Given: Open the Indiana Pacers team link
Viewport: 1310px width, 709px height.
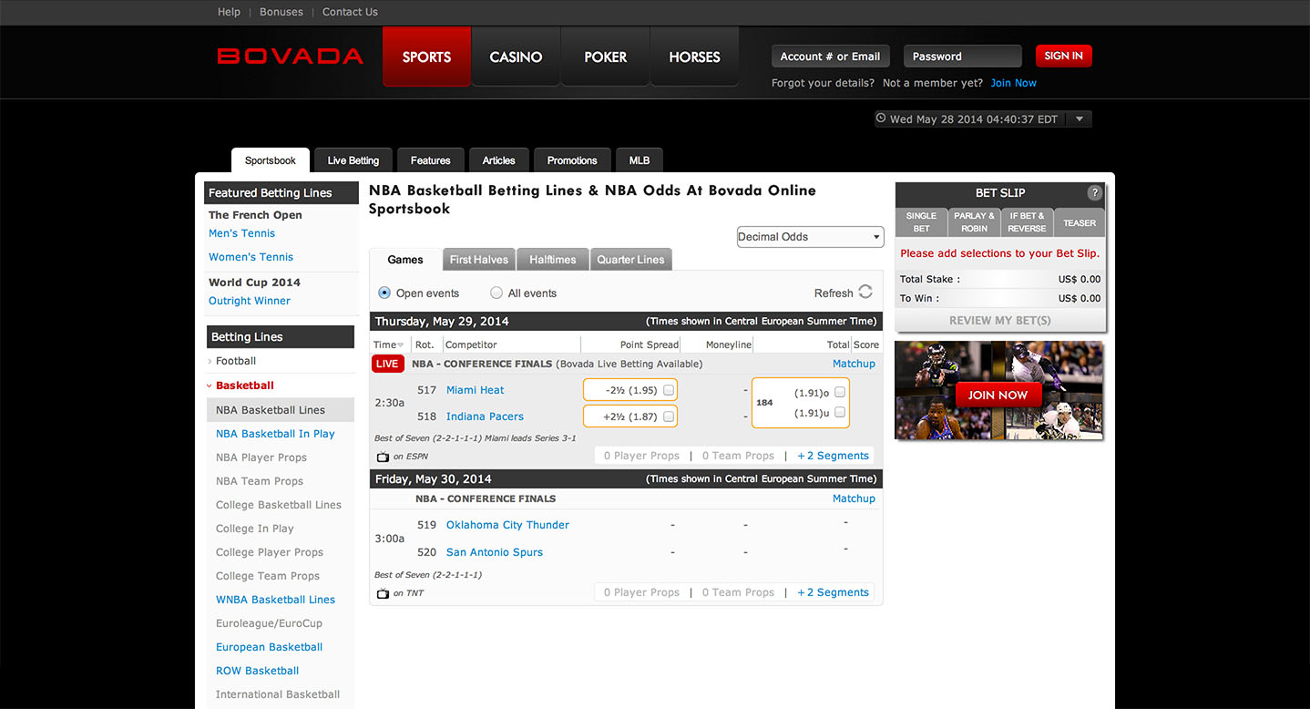Looking at the screenshot, I should click(485, 416).
